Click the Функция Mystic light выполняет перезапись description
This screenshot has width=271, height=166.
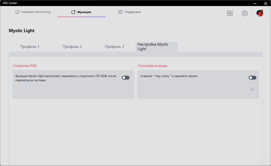66,78
